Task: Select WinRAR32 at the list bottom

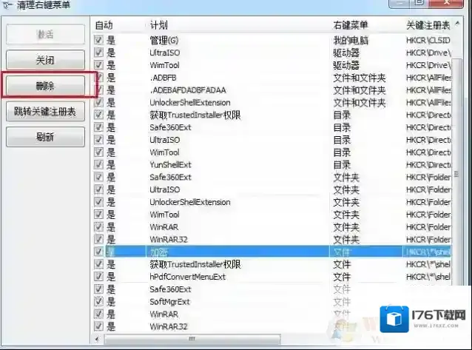Action: tap(169, 326)
